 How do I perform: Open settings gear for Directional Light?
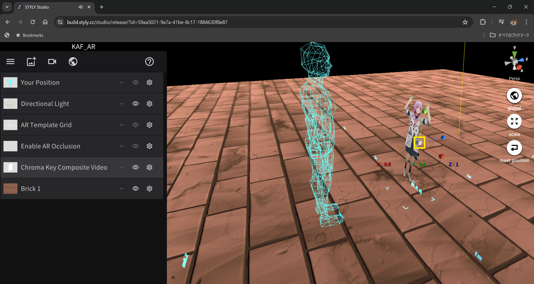point(149,104)
